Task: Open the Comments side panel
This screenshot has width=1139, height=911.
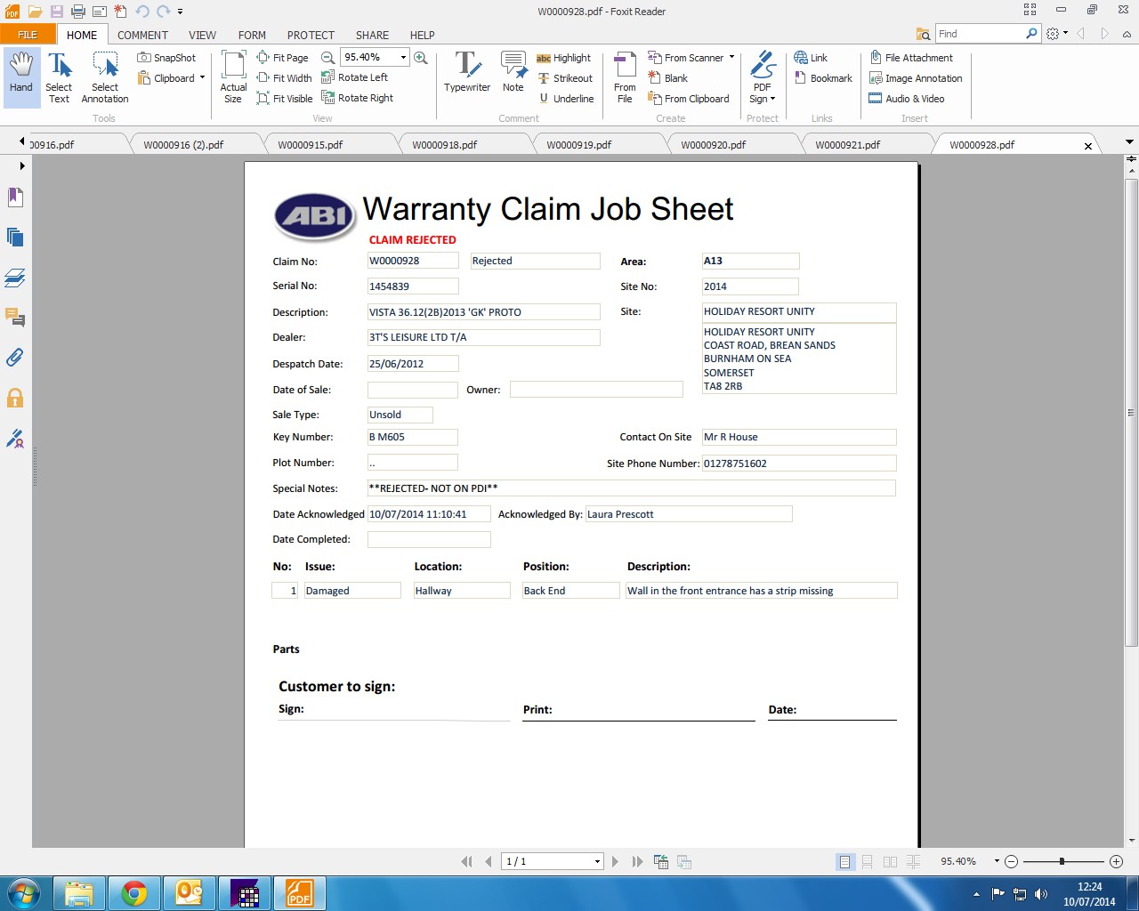Action: pyautogui.click(x=15, y=318)
